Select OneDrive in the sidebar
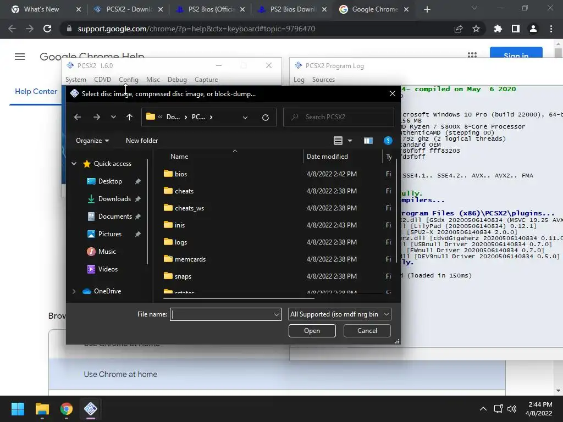Viewport: 563px width, 422px height. 107,291
